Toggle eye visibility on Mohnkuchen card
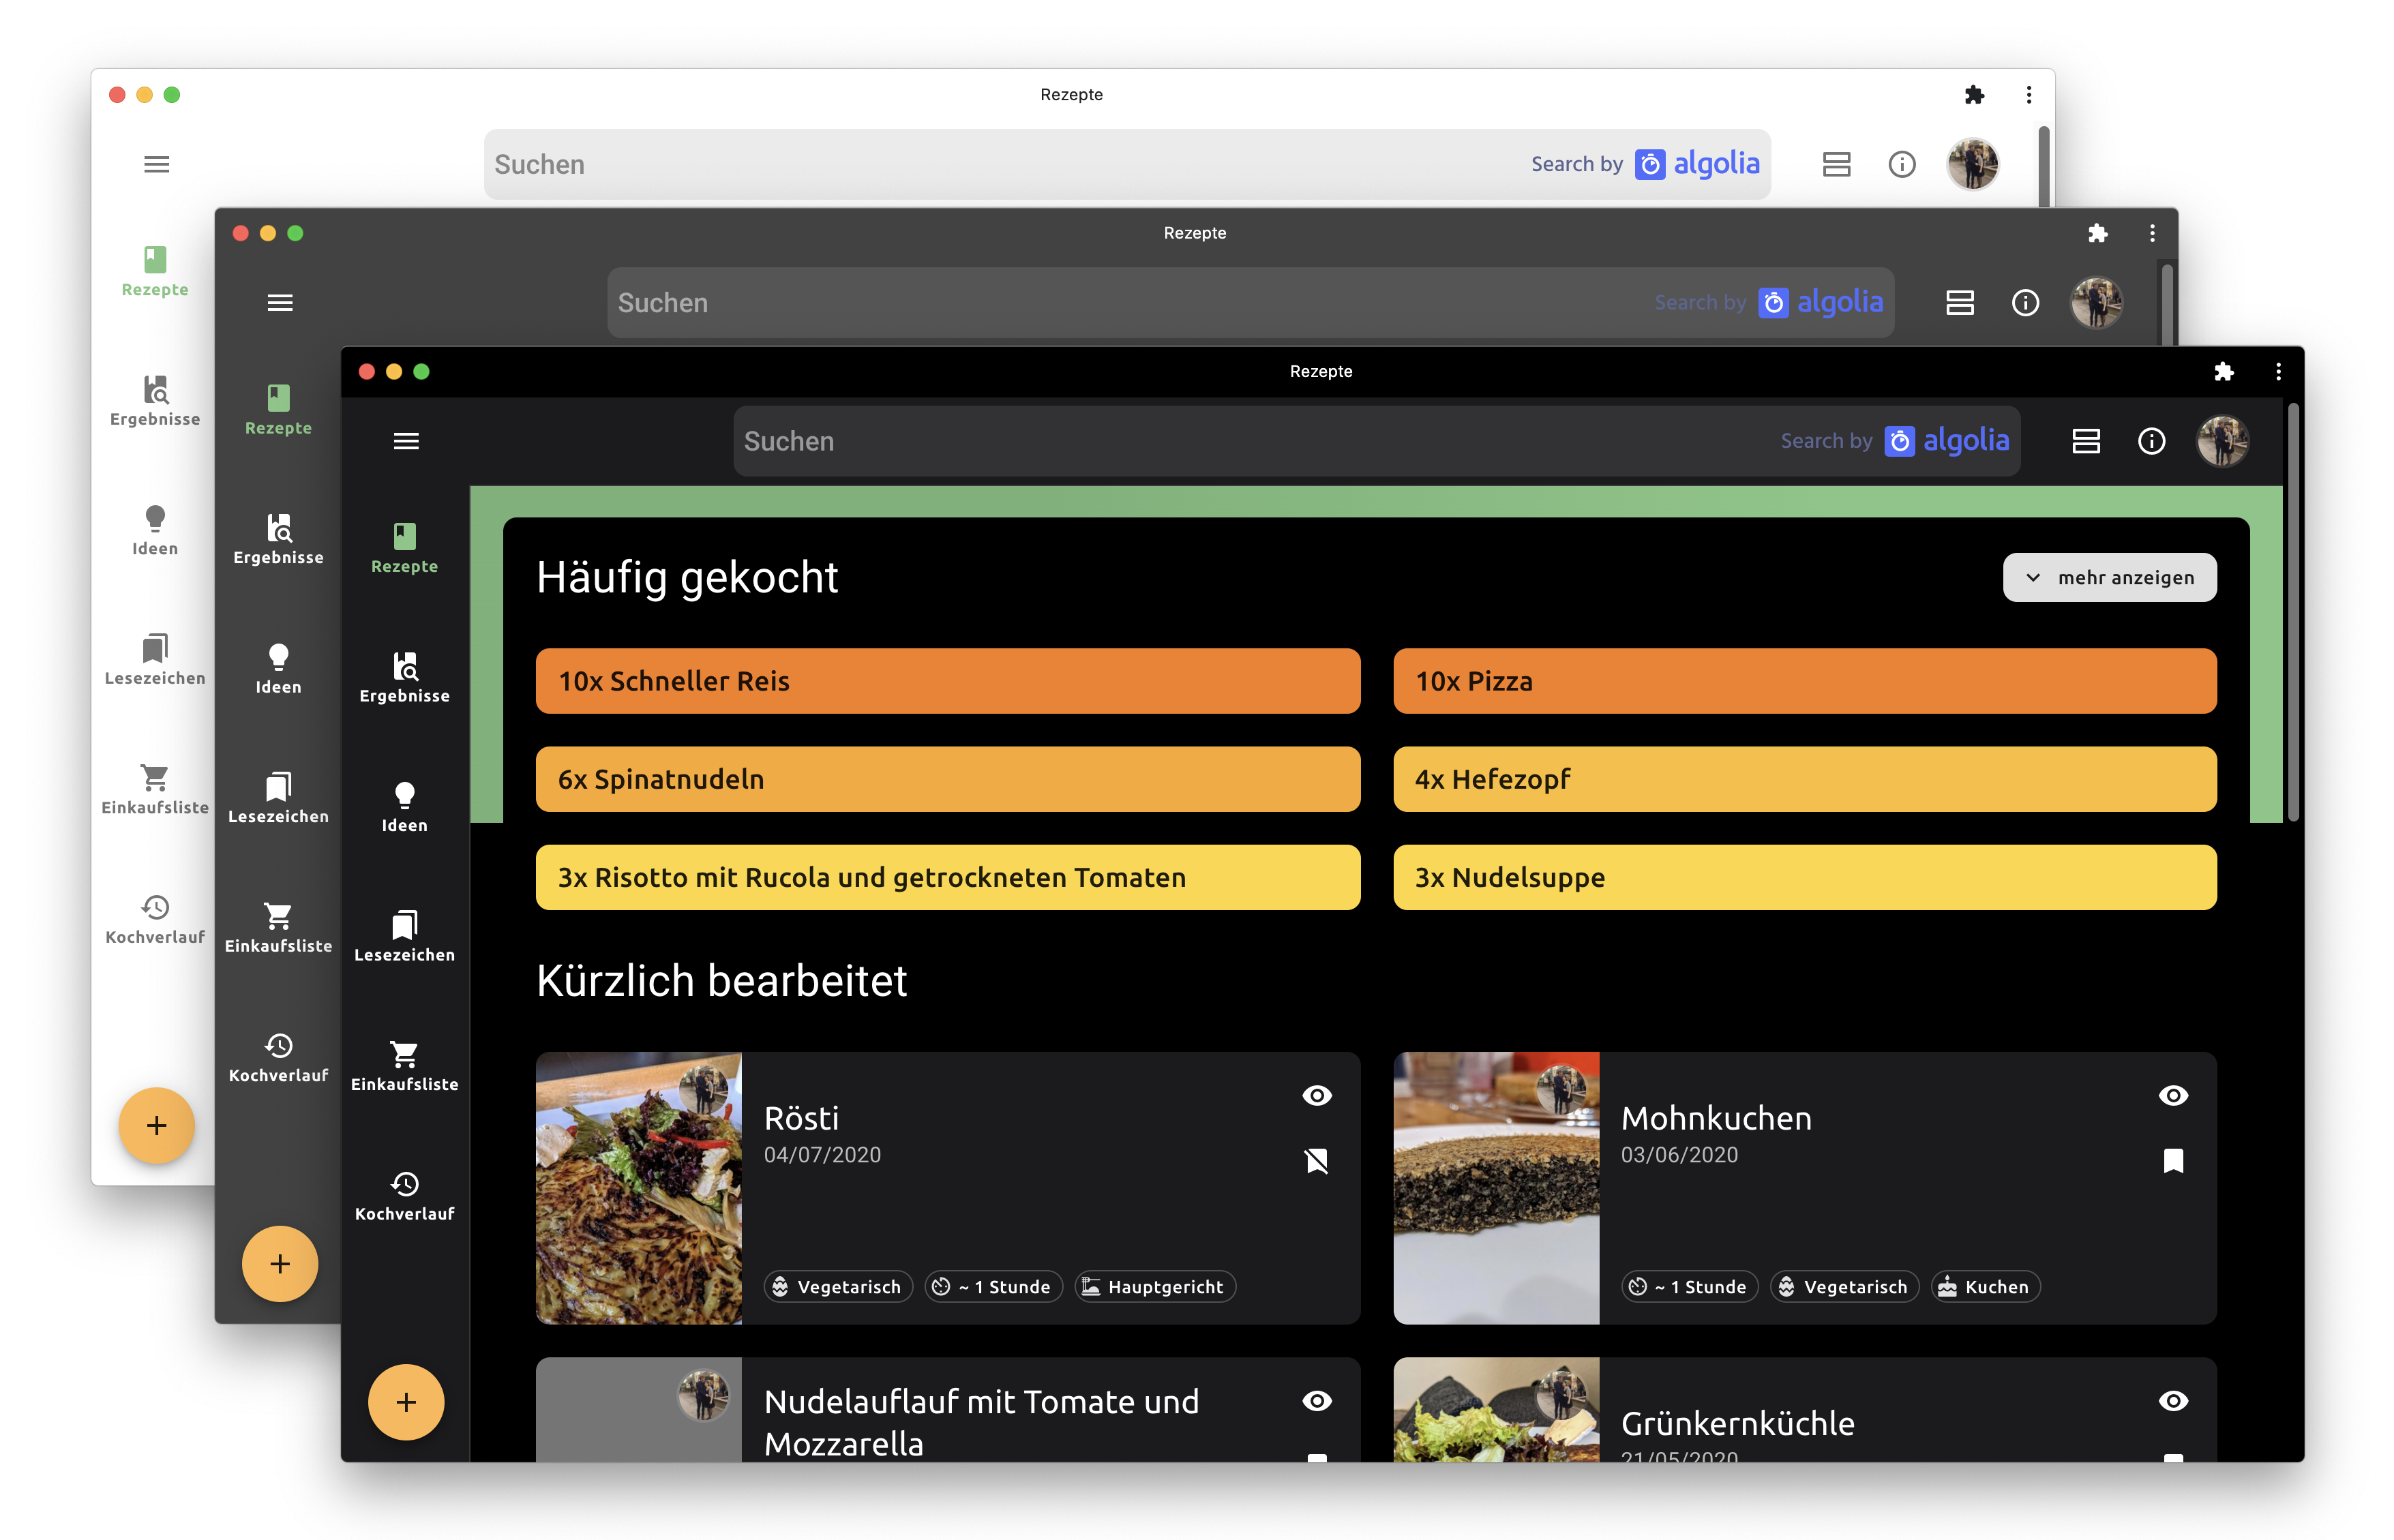 tap(2173, 1096)
